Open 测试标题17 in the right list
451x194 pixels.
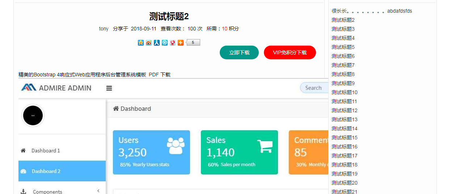pyautogui.click(x=345, y=156)
